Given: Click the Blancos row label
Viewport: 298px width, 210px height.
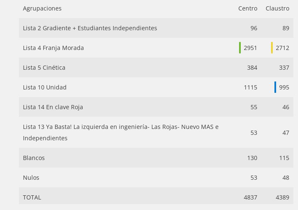Looking at the screenshot, I should (34, 158).
